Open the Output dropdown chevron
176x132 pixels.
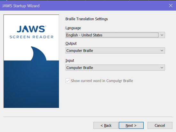(x=162, y=51)
